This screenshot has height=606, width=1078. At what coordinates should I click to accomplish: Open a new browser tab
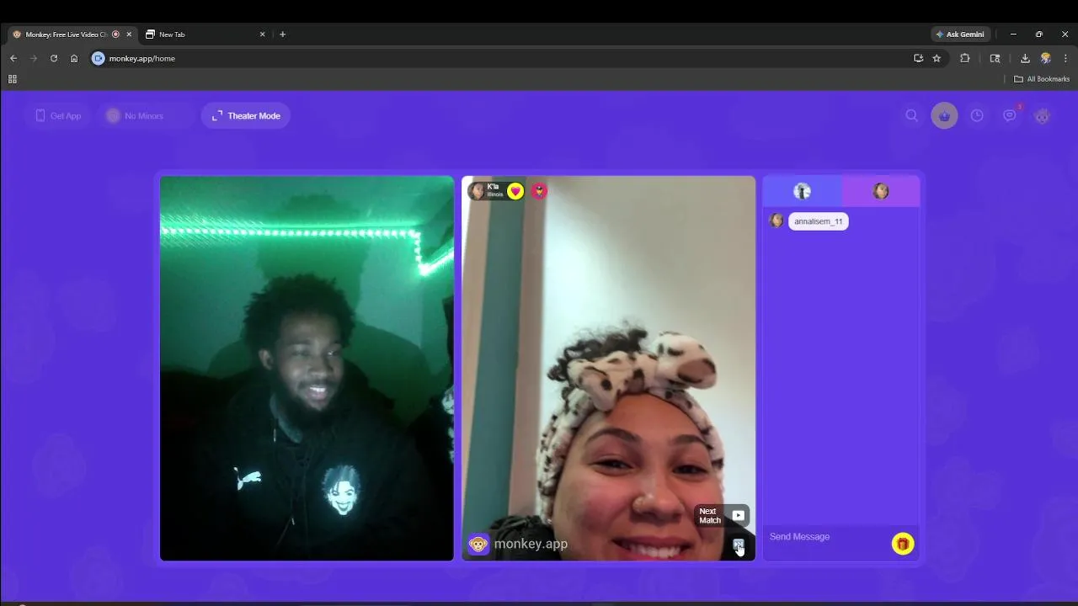tap(282, 35)
